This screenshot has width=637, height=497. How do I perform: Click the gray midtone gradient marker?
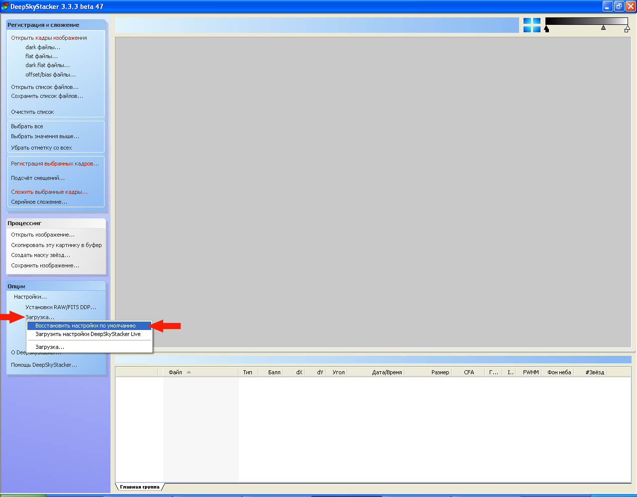click(603, 28)
